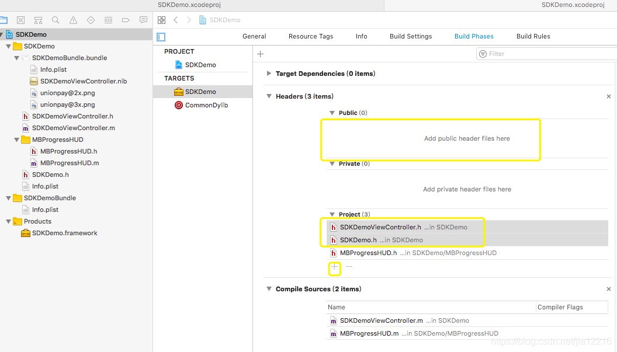Collapse the Public headers subsection
617x352 pixels.
click(332, 113)
